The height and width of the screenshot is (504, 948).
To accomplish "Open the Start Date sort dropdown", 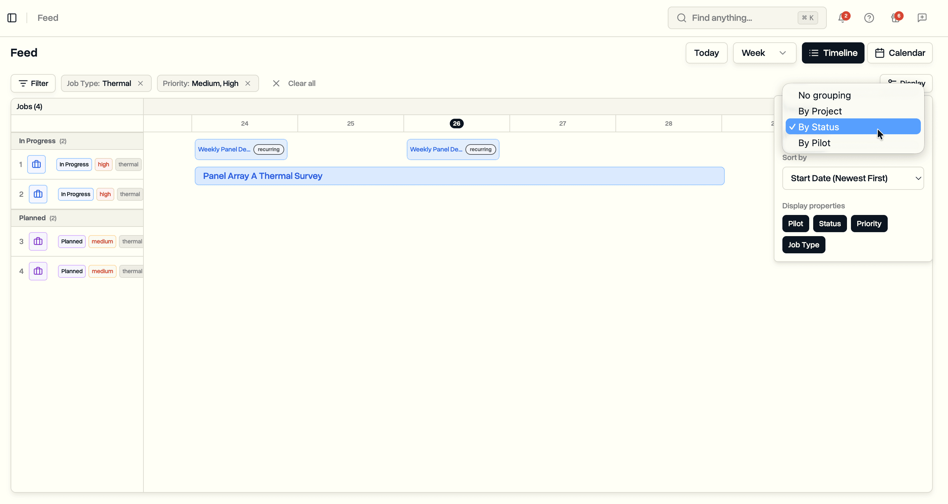I will 853,178.
